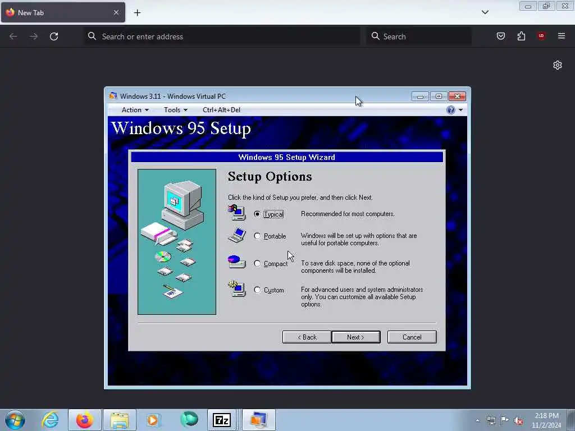This screenshot has height=431, width=575.
Task: Switch to Windows Virtual PC on the taskbar
Action: pos(258,420)
